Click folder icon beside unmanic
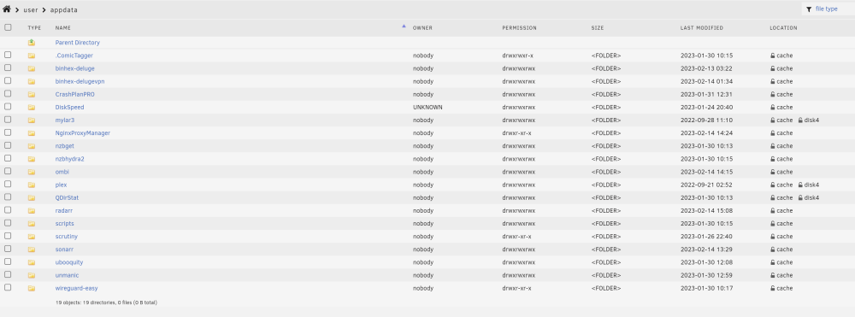This screenshot has width=855, height=317. (x=32, y=276)
